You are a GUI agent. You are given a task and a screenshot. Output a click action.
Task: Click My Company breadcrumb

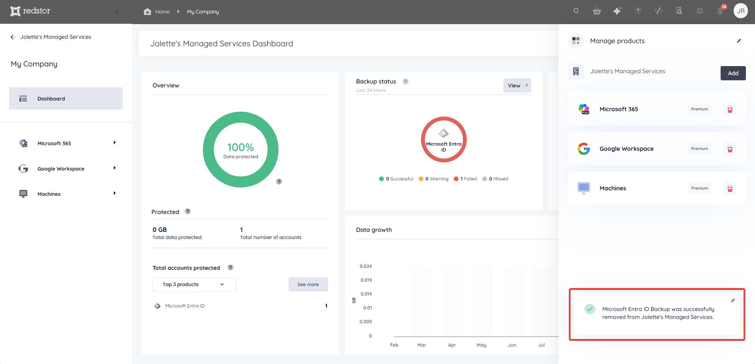203,11
